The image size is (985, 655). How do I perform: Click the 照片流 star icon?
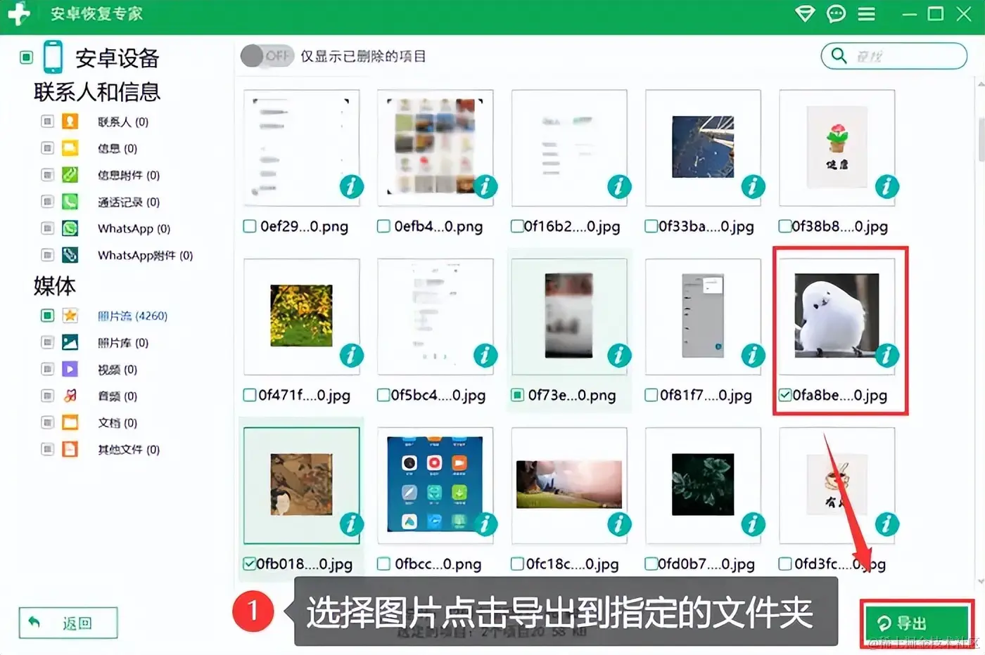pos(70,316)
